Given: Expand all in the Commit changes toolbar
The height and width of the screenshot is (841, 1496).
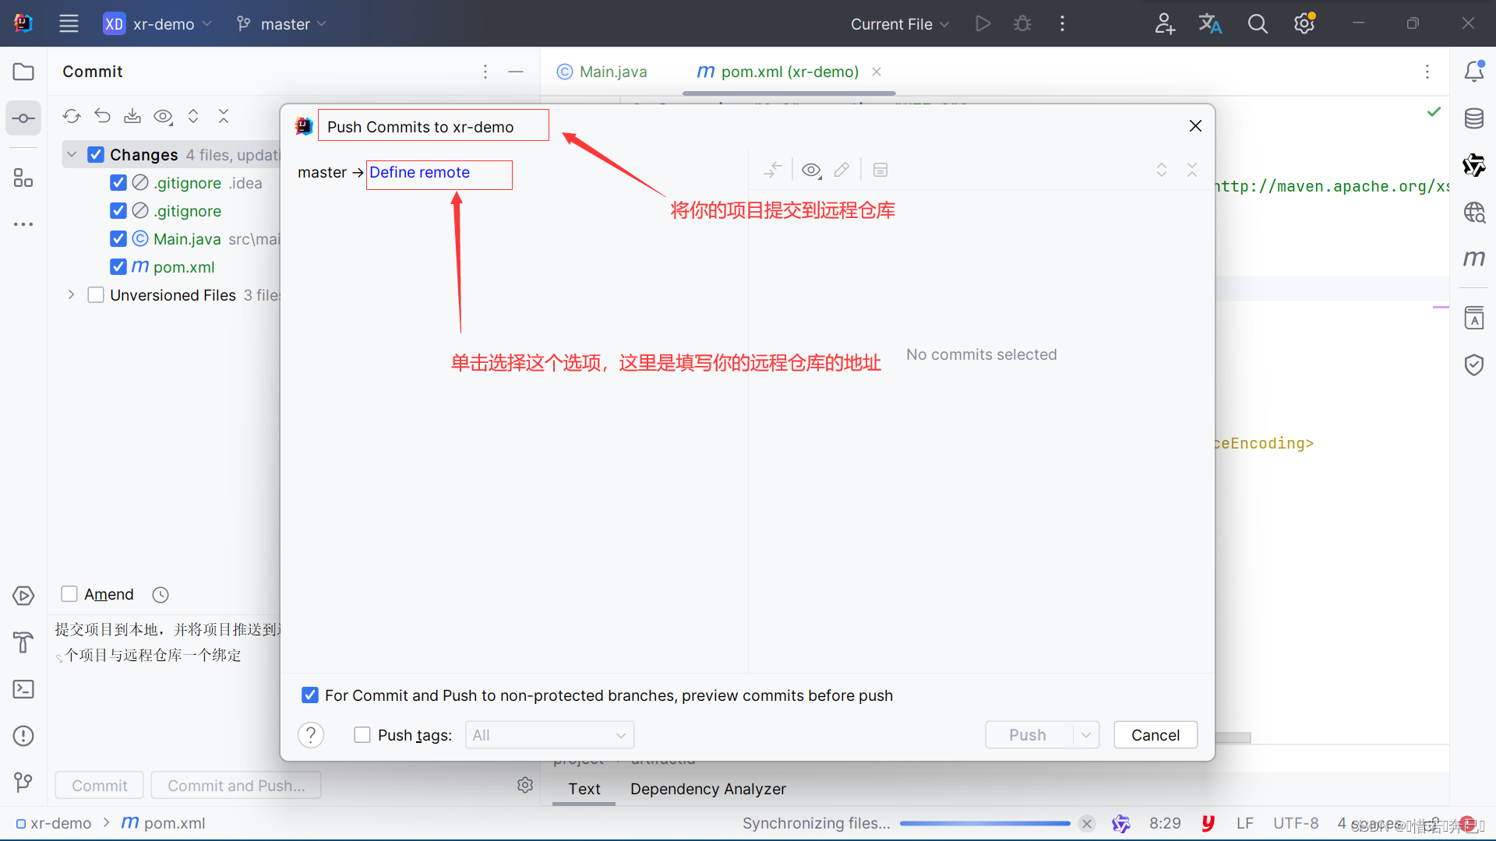Looking at the screenshot, I should pyautogui.click(x=193, y=116).
